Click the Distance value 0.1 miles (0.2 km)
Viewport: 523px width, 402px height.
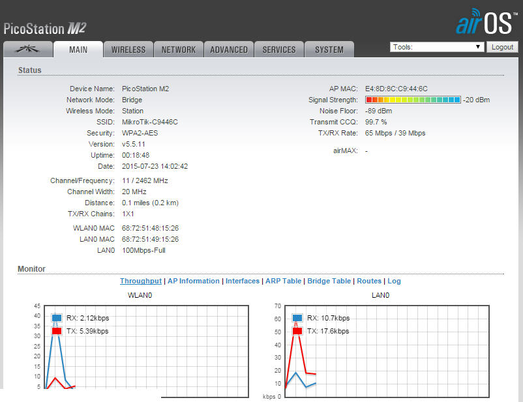(150, 203)
